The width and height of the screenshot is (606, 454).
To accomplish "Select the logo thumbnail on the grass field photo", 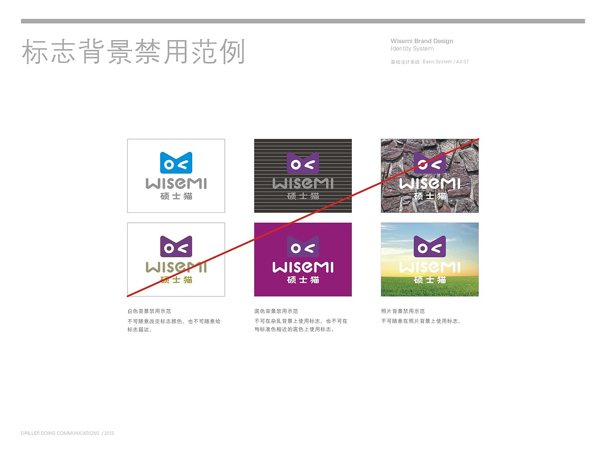I will [x=430, y=260].
